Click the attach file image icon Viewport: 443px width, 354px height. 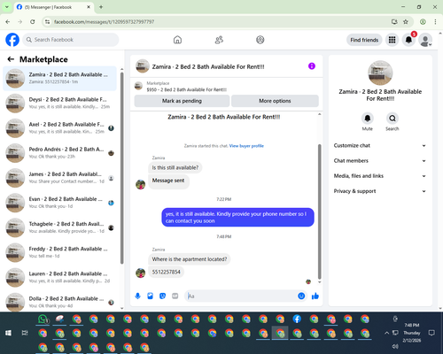(x=150, y=296)
